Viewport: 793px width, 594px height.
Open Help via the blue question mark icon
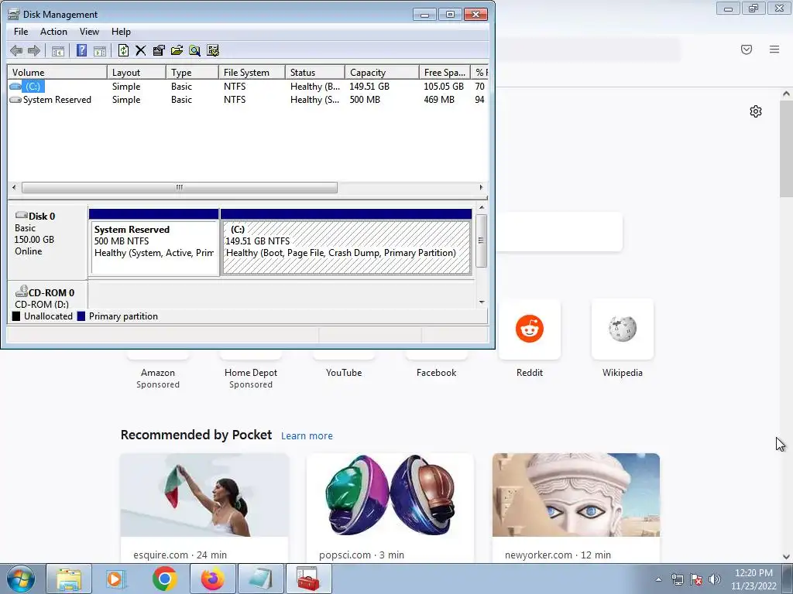81,50
